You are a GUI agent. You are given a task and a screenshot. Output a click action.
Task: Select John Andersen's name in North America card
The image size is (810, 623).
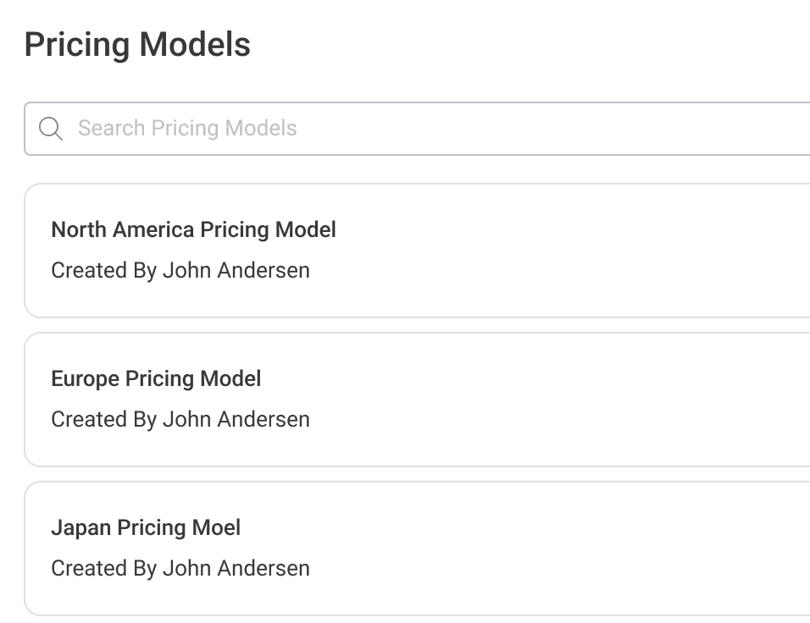tap(236, 270)
